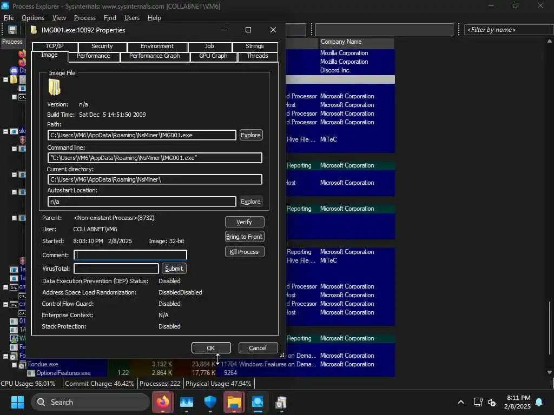This screenshot has height=415, width=554.
Task: Click the Discord Inc. company cell
Action: click(335, 70)
